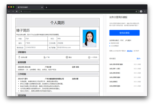Click the browser back arrow

point(9,11)
